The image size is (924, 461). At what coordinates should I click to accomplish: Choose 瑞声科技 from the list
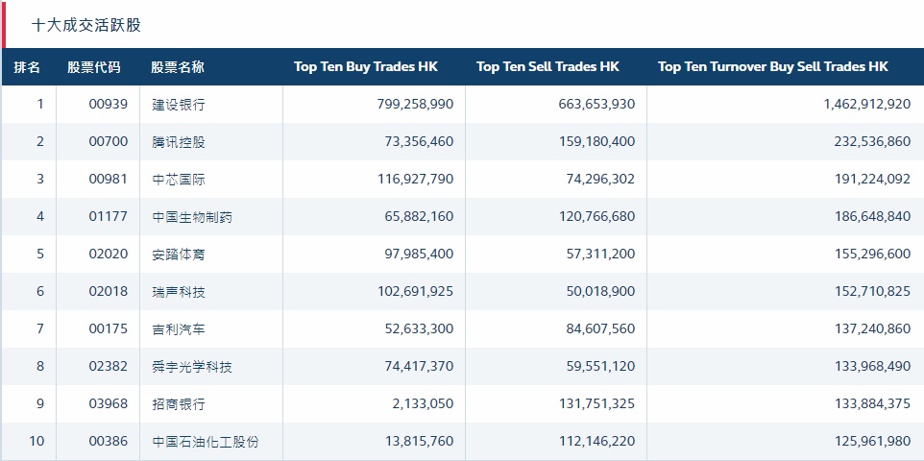coord(179,292)
